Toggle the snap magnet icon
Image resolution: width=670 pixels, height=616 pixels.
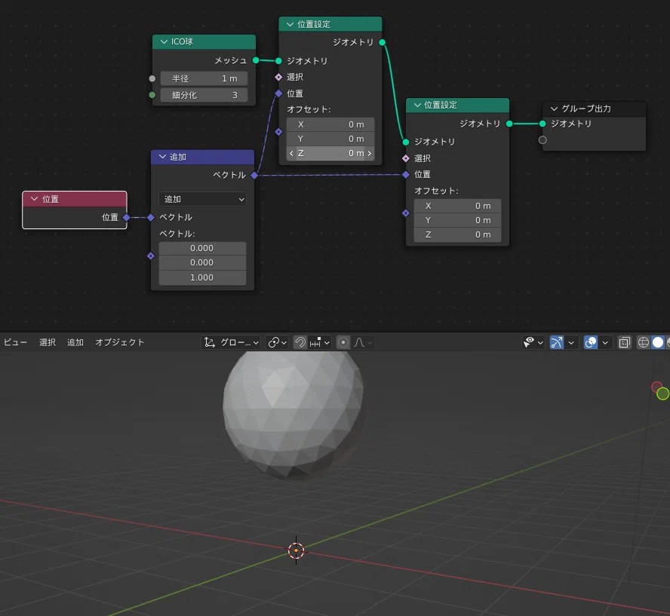tap(300, 342)
